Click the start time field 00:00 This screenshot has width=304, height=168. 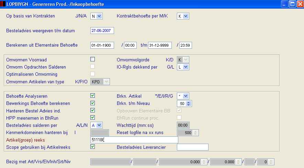(130, 45)
